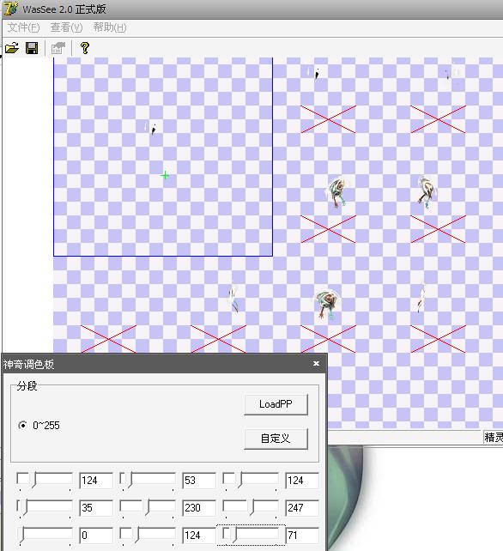Close the 神奇调色板 palette panel

click(x=317, y=364)
